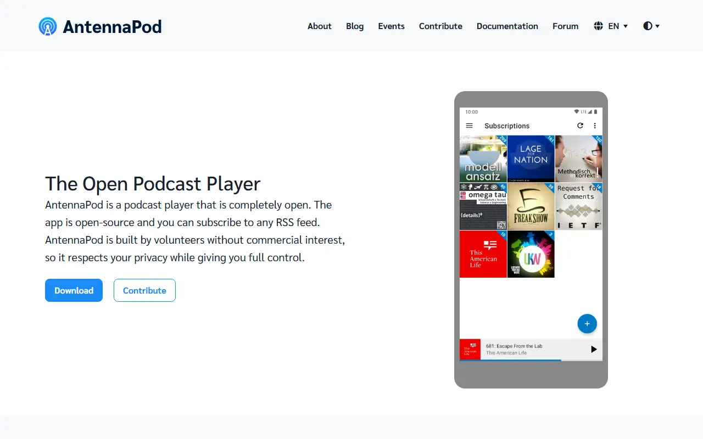Screen dimensions: 703x439
Task: Click the AntennaPod description paragraph
Action: click(x=195, y=231)
